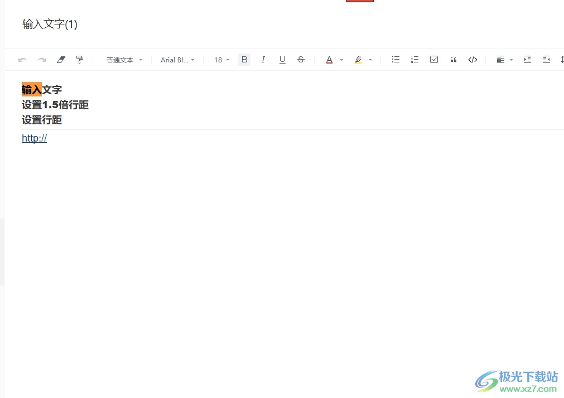Viewport: 564px width, 398px height.
Task: Open the 普通文本 paragraph style dropdown
Action: 124,60
